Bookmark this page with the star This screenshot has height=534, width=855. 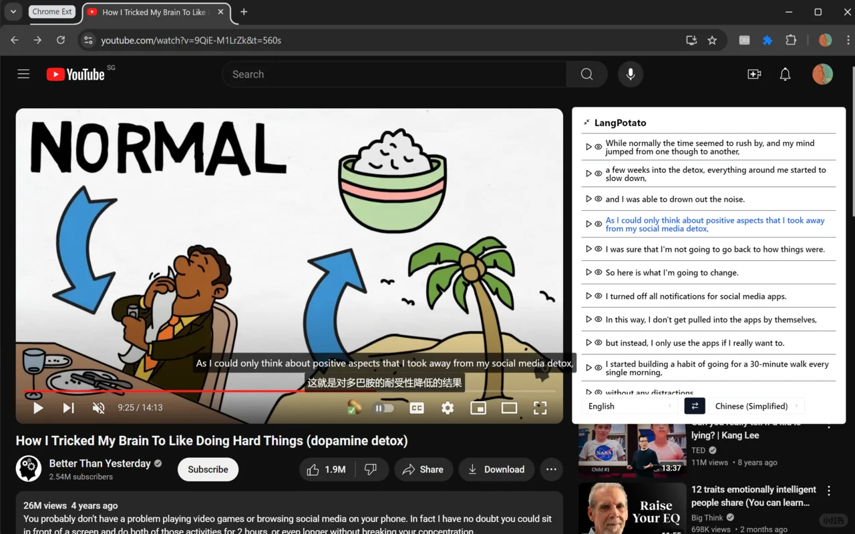click(712, 40)
